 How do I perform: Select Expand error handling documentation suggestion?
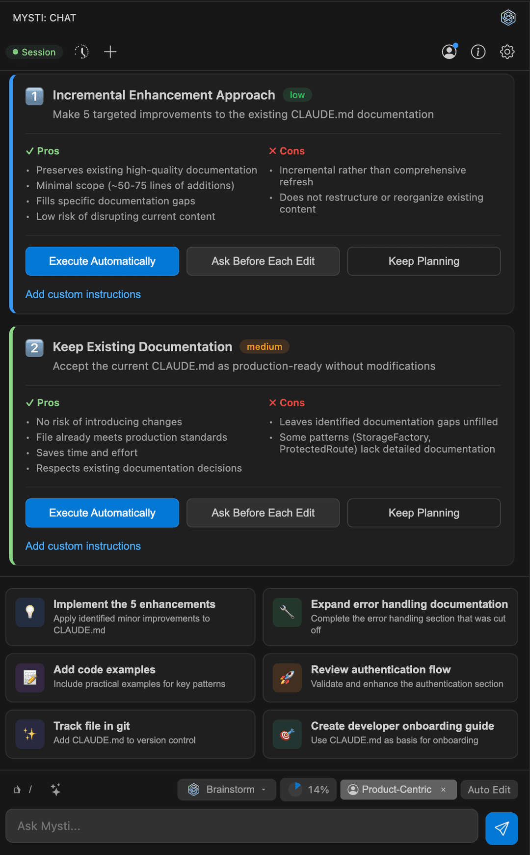point(390,617)
